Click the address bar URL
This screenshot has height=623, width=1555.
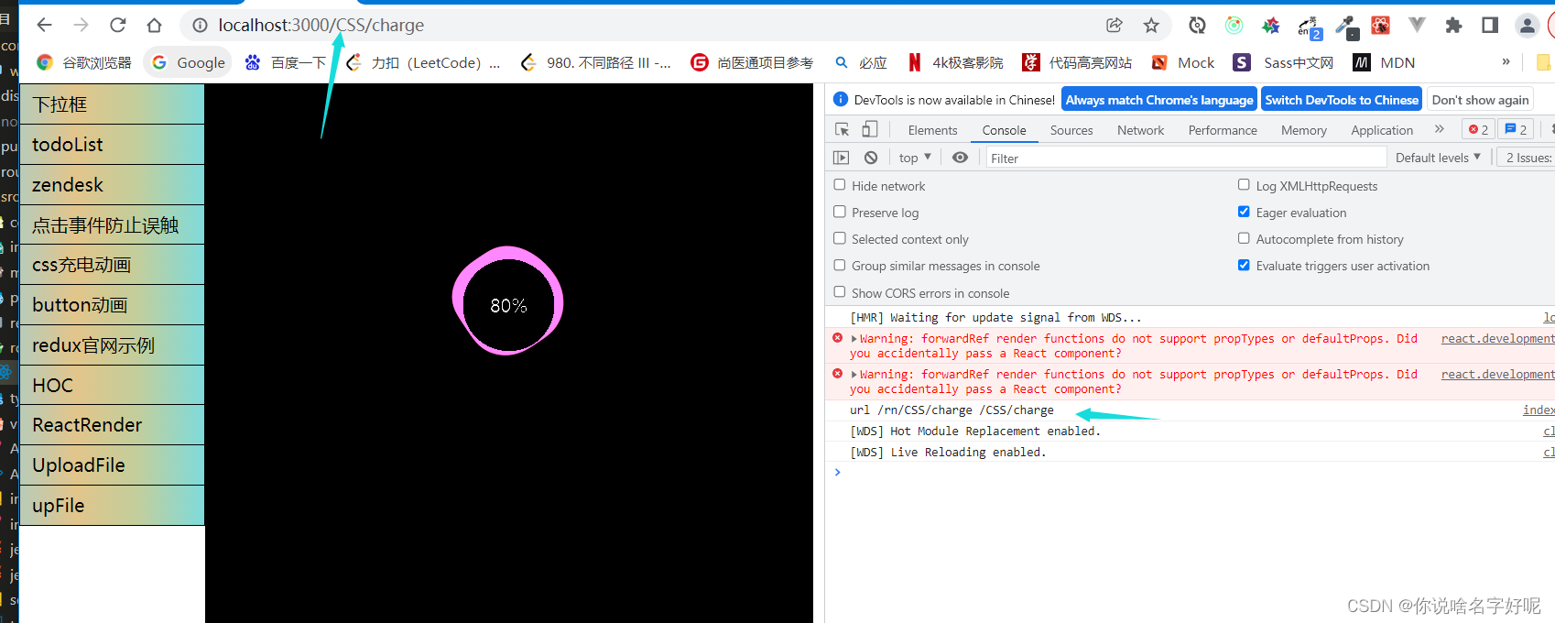(321, 26)
